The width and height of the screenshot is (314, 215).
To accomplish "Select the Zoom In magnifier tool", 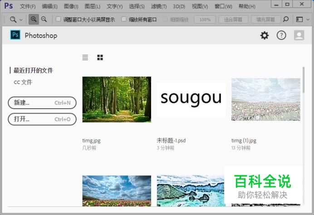I will click(x=34, y=19).
